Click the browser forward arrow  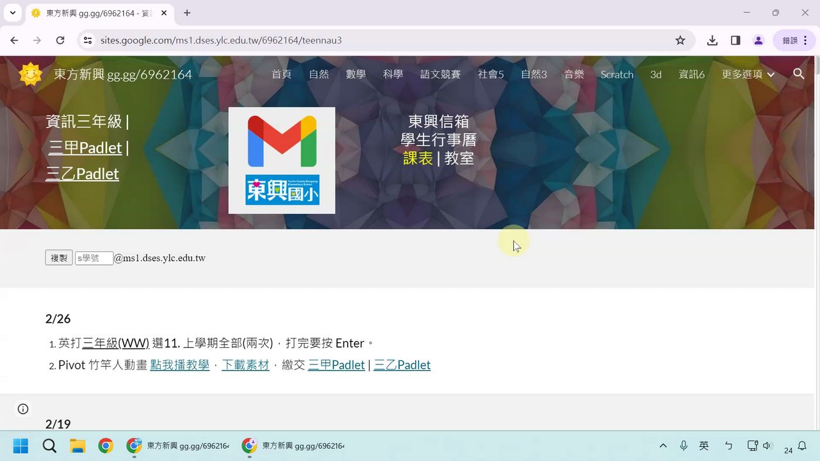[x=37, y=40]
